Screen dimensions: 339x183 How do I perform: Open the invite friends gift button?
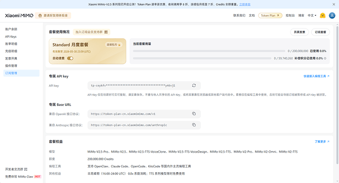point(53,16)
